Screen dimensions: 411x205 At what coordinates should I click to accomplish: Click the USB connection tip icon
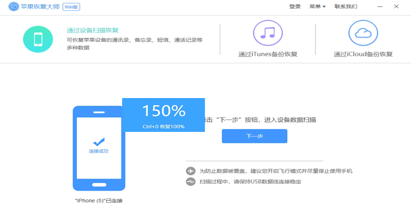tap(190, 182)
